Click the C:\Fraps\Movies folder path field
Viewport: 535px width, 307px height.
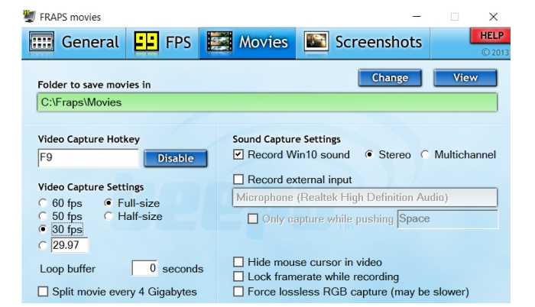[267, 102]
